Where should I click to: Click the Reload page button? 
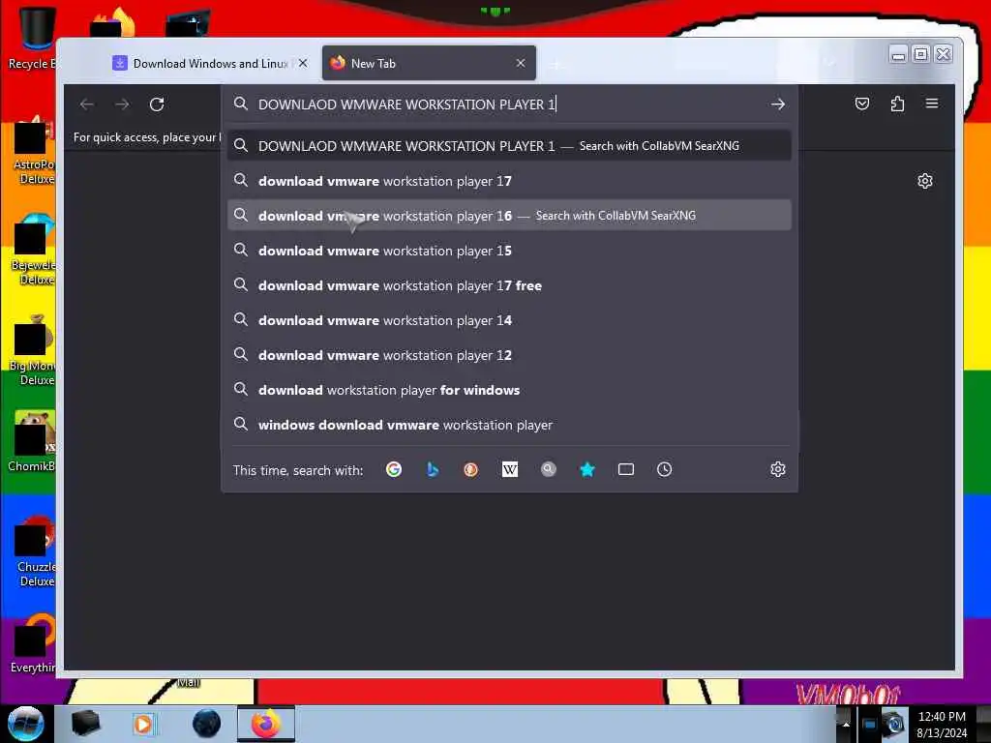(x=157, y=104)
